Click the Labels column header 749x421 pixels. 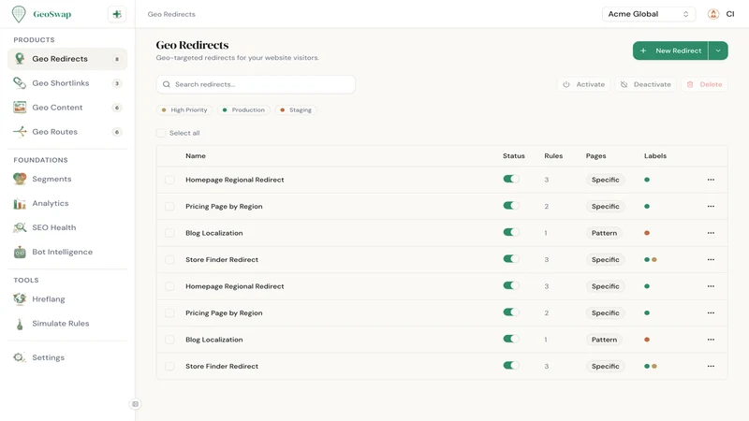tap(654, 156)
